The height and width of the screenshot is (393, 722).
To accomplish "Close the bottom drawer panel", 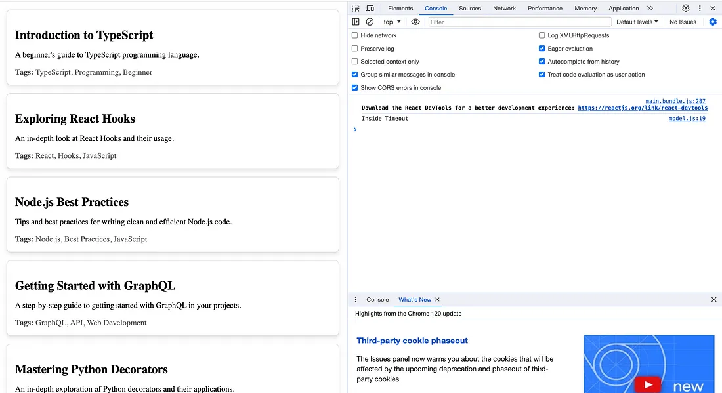I will pos(713,300).
